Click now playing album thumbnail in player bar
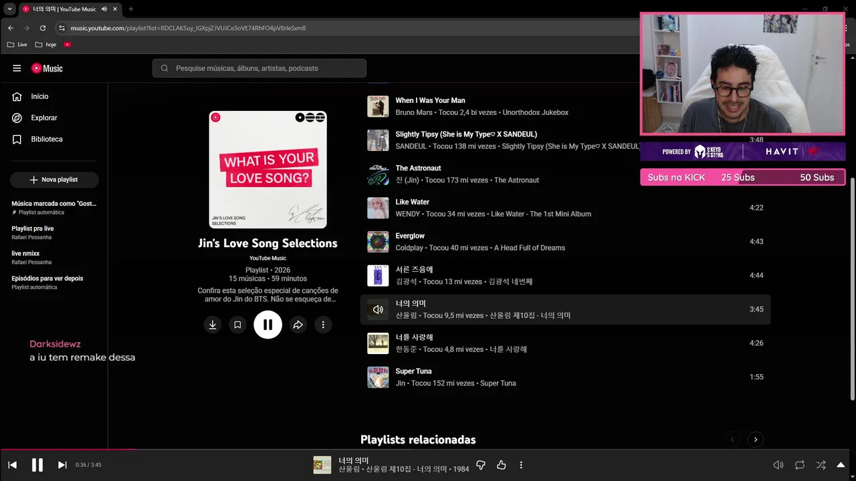The width and height of the screenshot is (856, 481). point(322,465)
